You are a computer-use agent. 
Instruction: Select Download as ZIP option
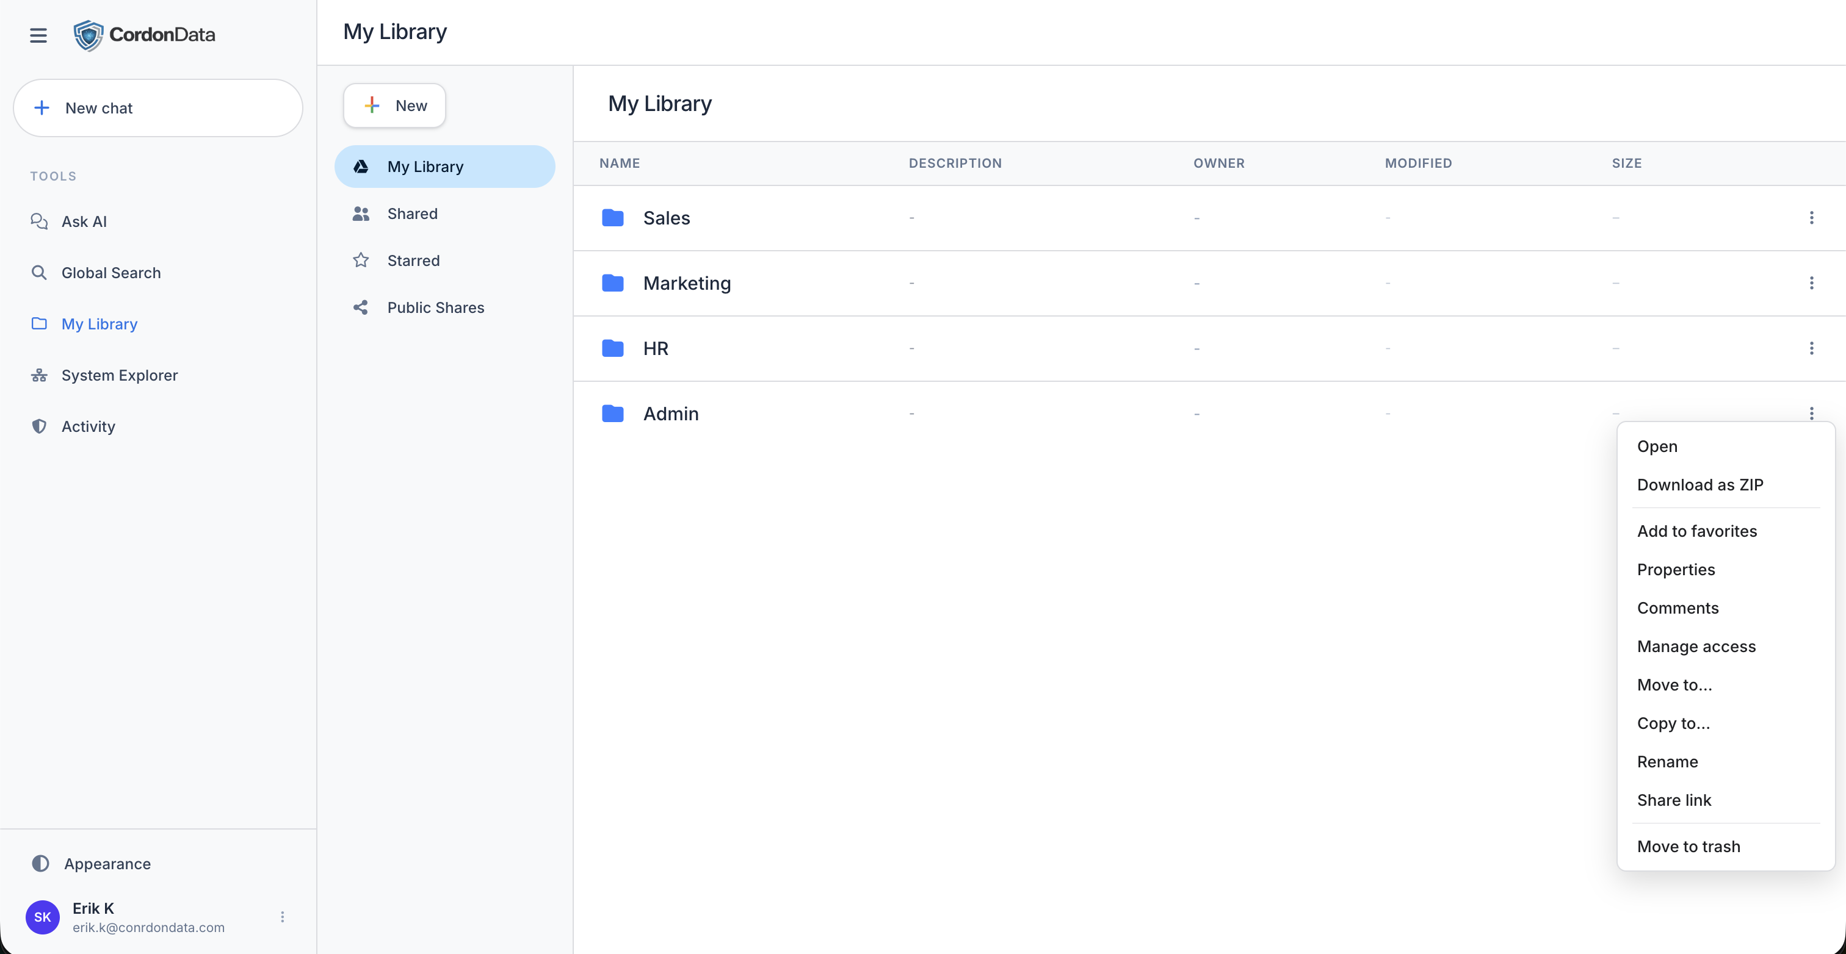tap(1700, 485)
